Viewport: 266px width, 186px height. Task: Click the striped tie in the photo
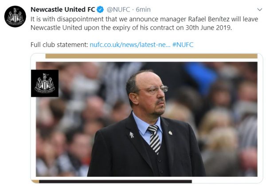pos(154,139)
